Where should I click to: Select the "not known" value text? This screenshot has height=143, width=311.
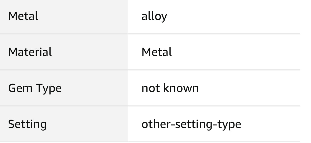point(170,88)
